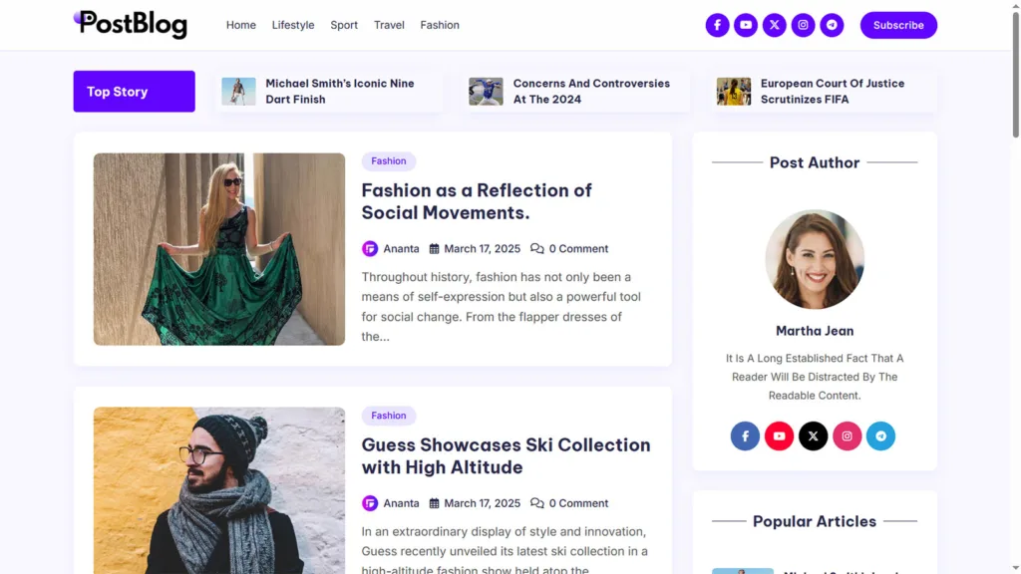1021x574 pixels.
Task: Click Fashion tag above Ski Collection post
Action: pos(389,416)
